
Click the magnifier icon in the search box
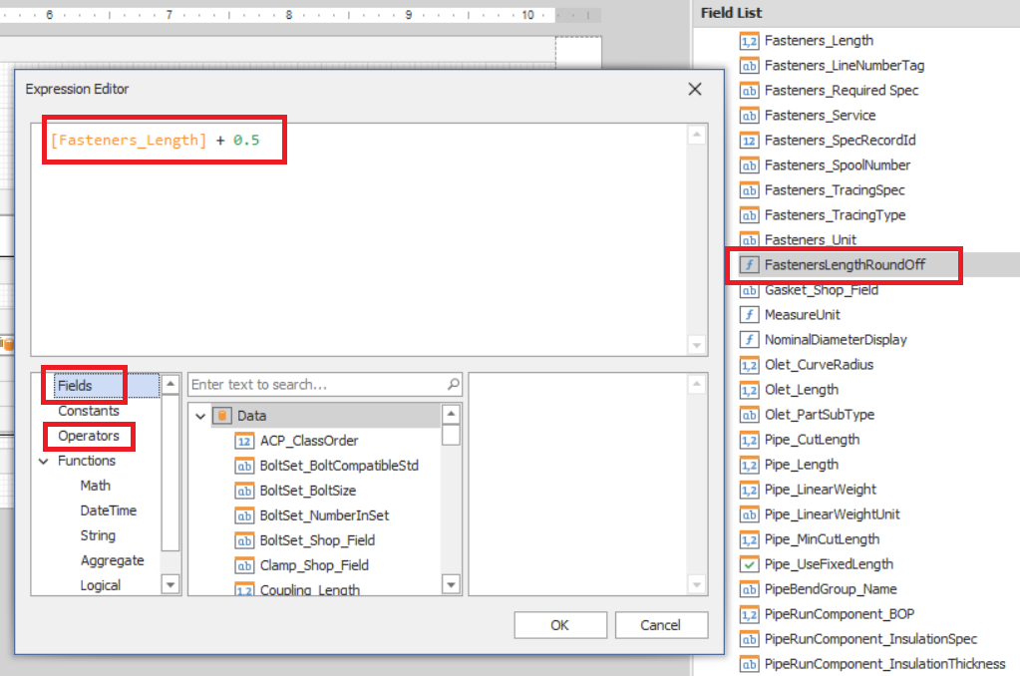454,384
